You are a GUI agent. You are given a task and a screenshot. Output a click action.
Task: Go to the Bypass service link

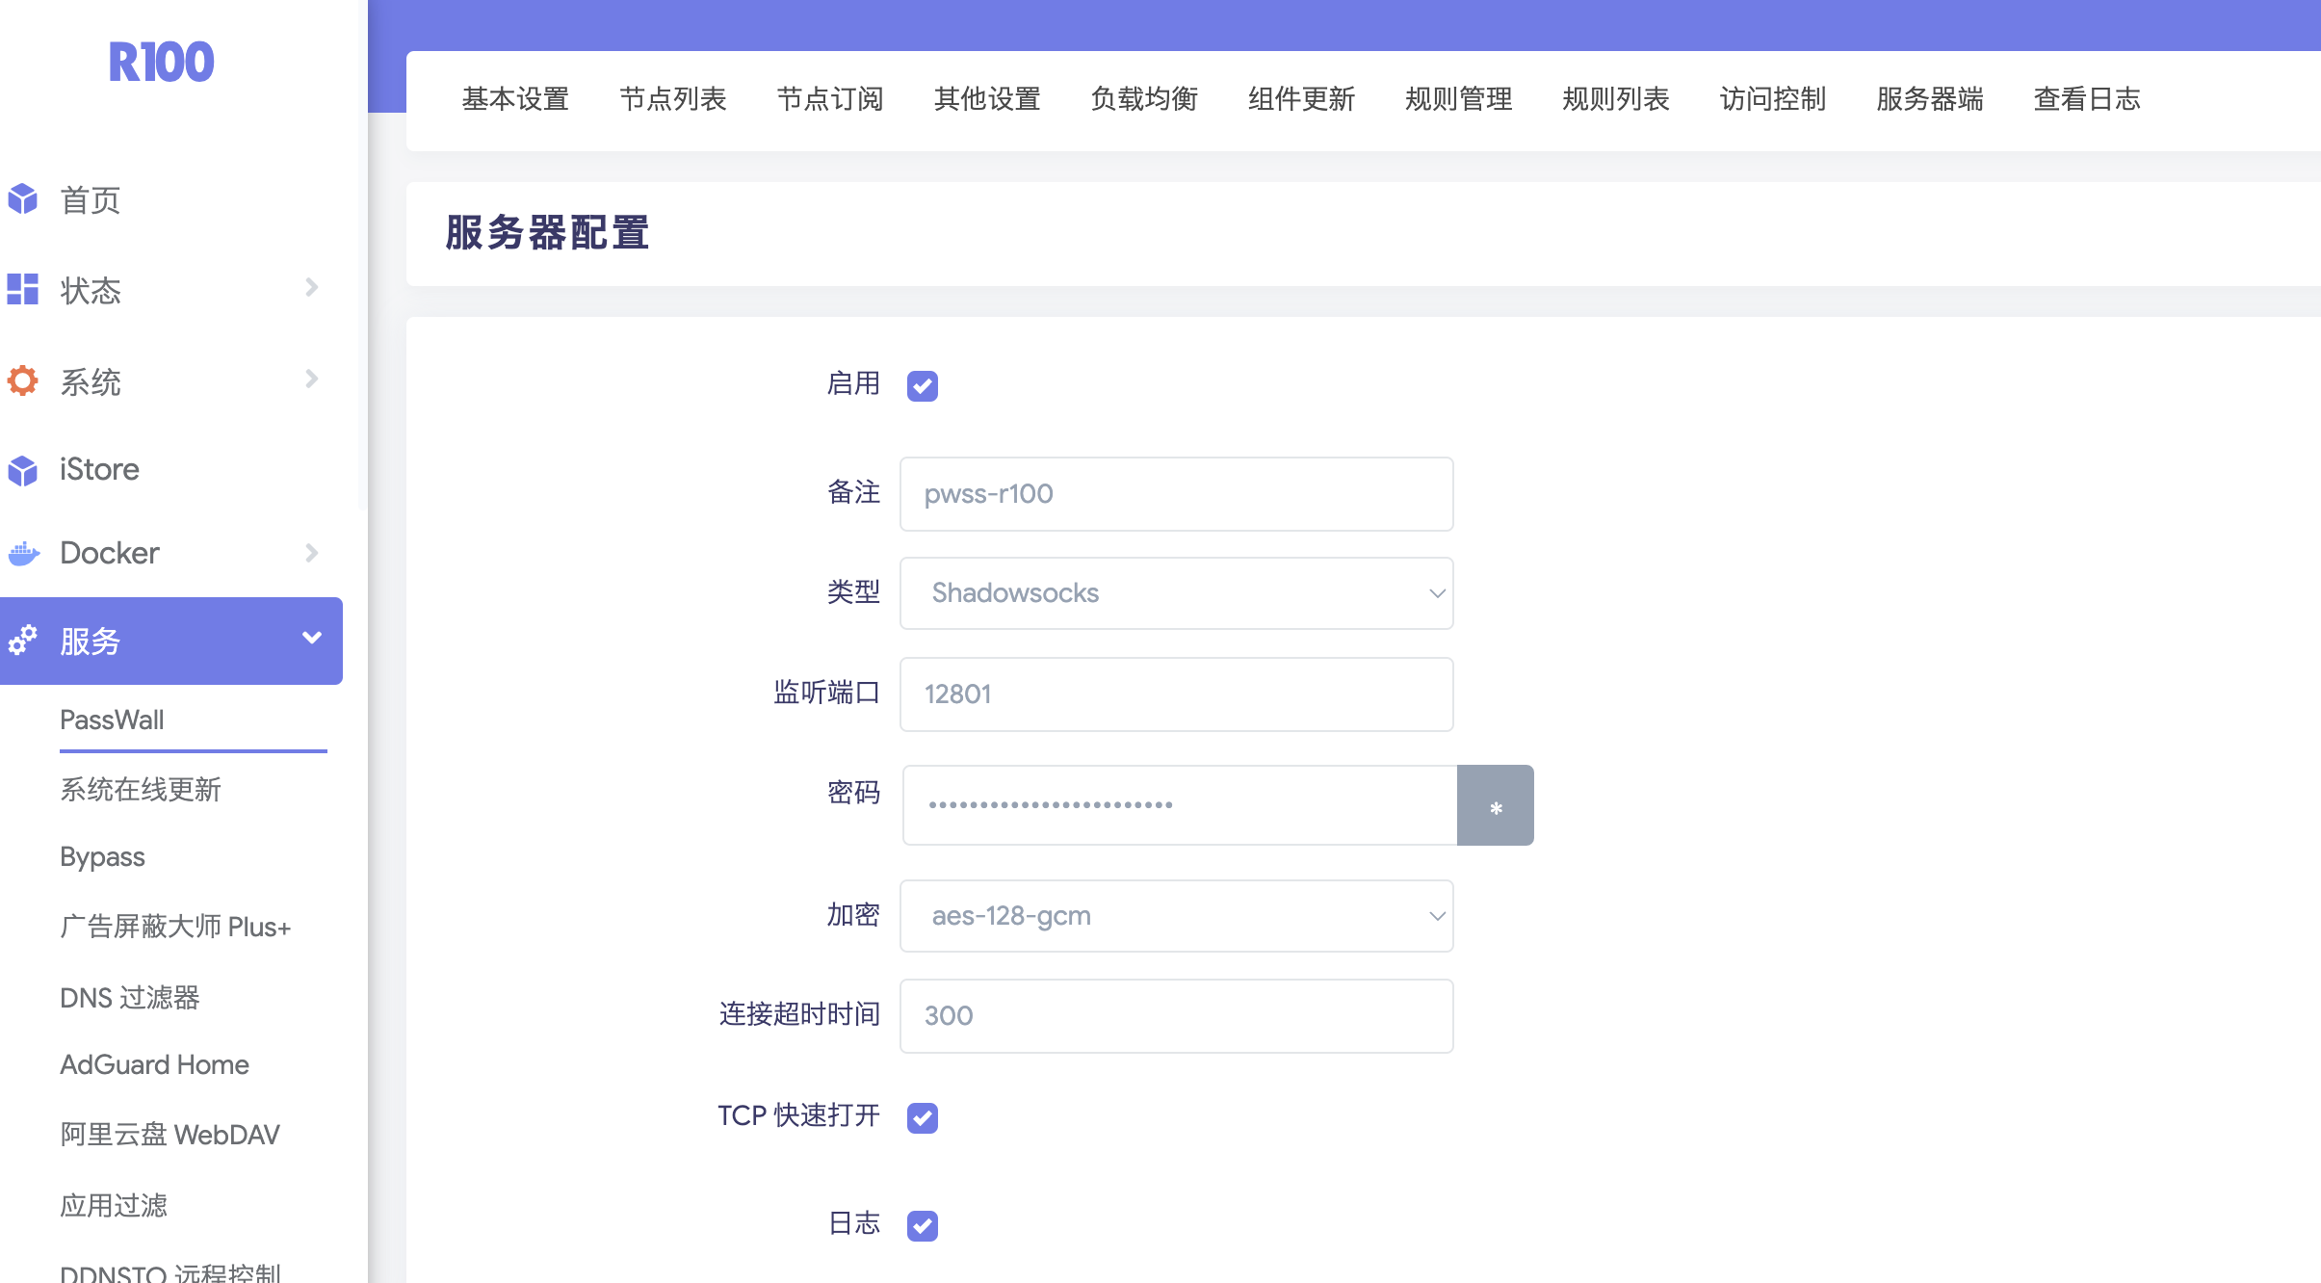click(x=102, y=856)
